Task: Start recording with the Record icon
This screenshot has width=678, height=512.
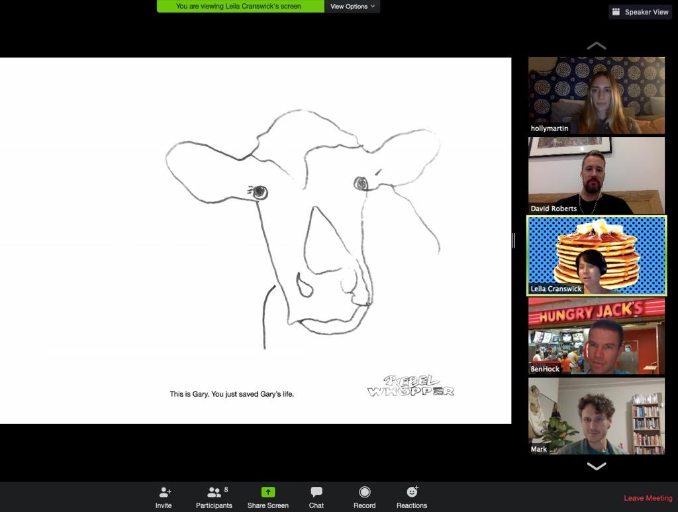Action: (365, 492)
